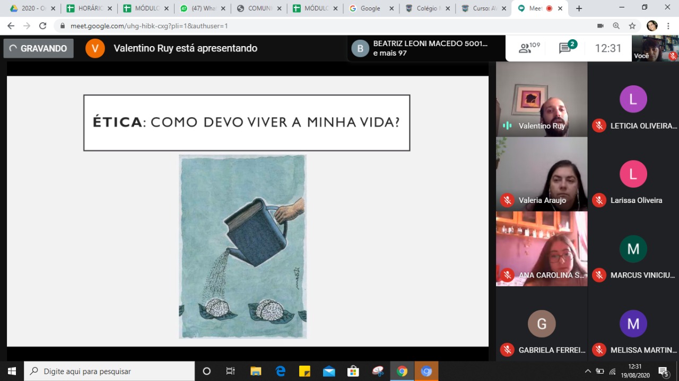Open a new browser tab

pos(579,8)
